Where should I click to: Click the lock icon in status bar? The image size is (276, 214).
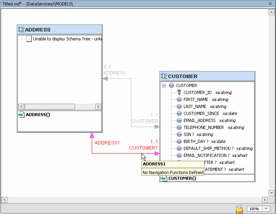[x=239, y=209]
